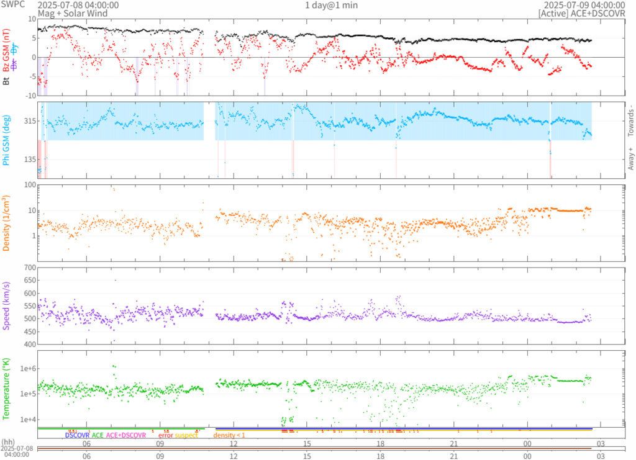
Task: Select the DSCOVR legend entry
Action: [77, 436]
